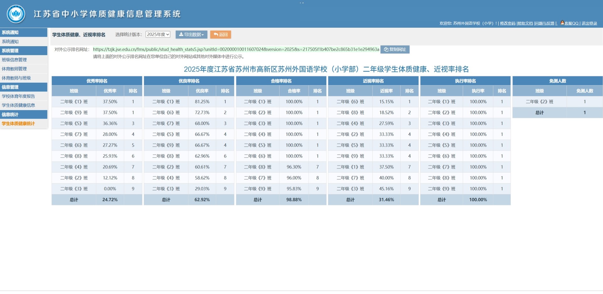Click 退出登录 to log out
The image size is (603, 294).
point(589,23)
